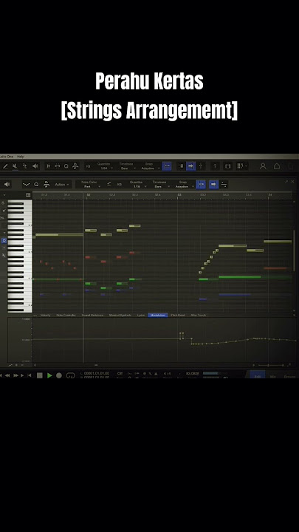Switch to the Lyrics tab
Screen dimensions: 299x532
coord(141,316)
